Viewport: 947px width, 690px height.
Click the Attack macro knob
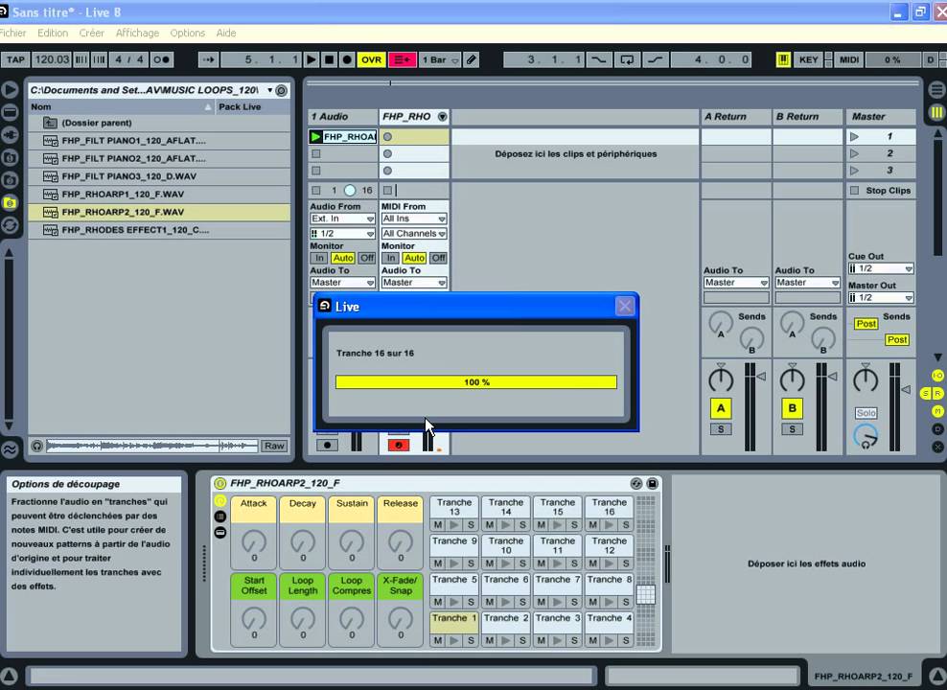[254, 542]
